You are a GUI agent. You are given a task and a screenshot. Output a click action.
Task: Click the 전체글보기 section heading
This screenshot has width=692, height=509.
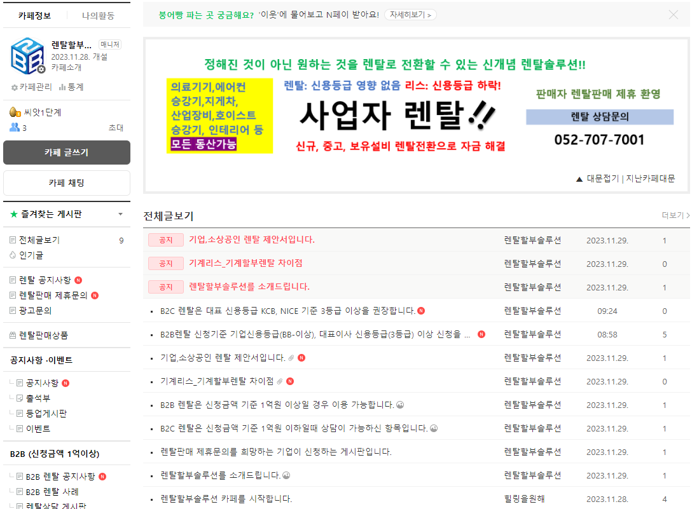click(169, 216)
